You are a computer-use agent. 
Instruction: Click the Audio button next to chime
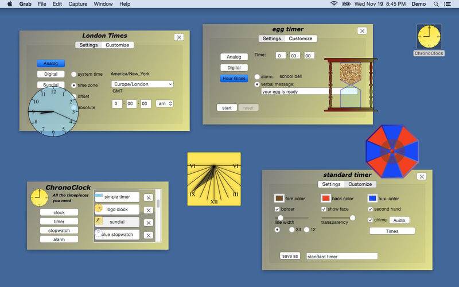coord(399,220)
